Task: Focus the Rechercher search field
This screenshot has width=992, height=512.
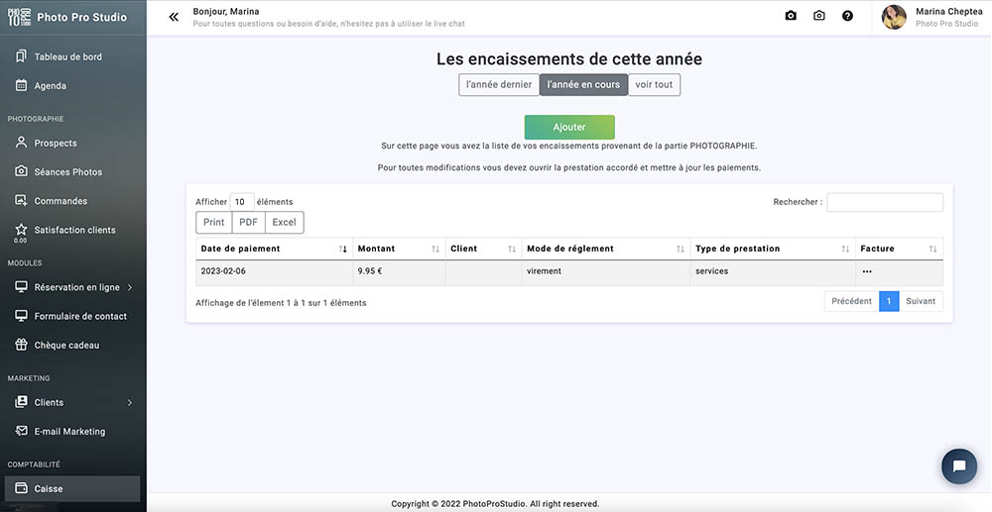Action: pos(885,202)
